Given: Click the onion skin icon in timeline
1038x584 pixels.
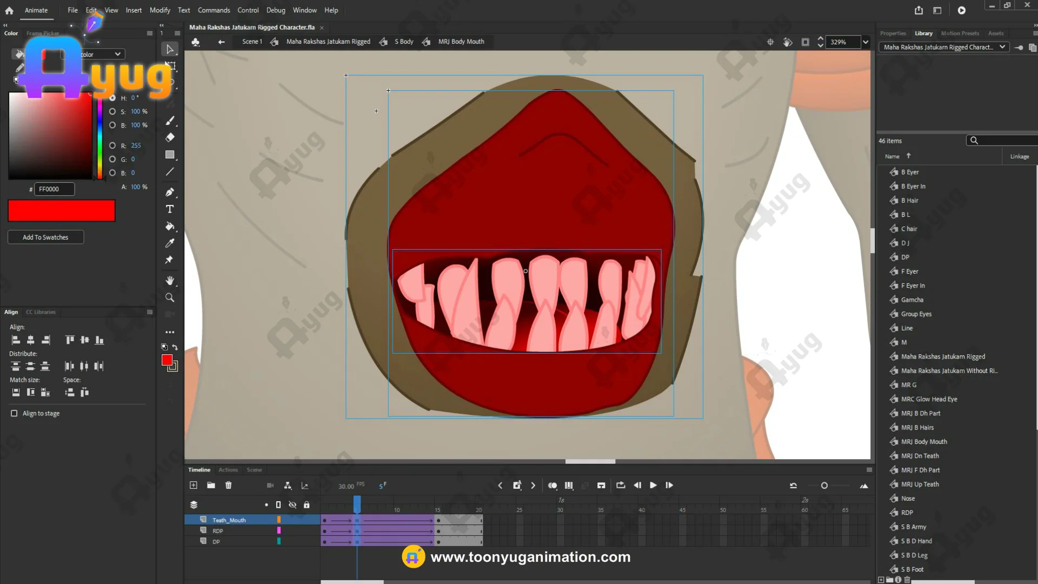Looking at the screenshot, I should point(553,486).
